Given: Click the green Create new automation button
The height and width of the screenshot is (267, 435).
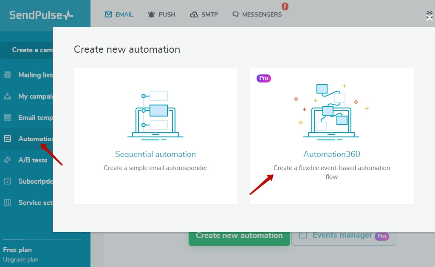Looking at the screenshot, I should [x=239, y=238].
